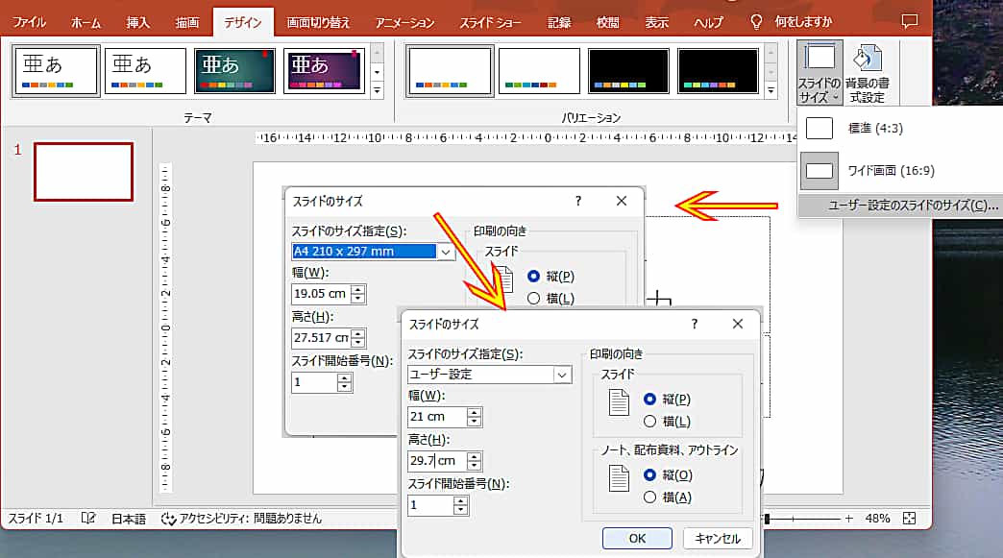Select slide orientation Landscape (横(L)) in front dialog
Screen dimensions: 1003x558
pos(650,421)
